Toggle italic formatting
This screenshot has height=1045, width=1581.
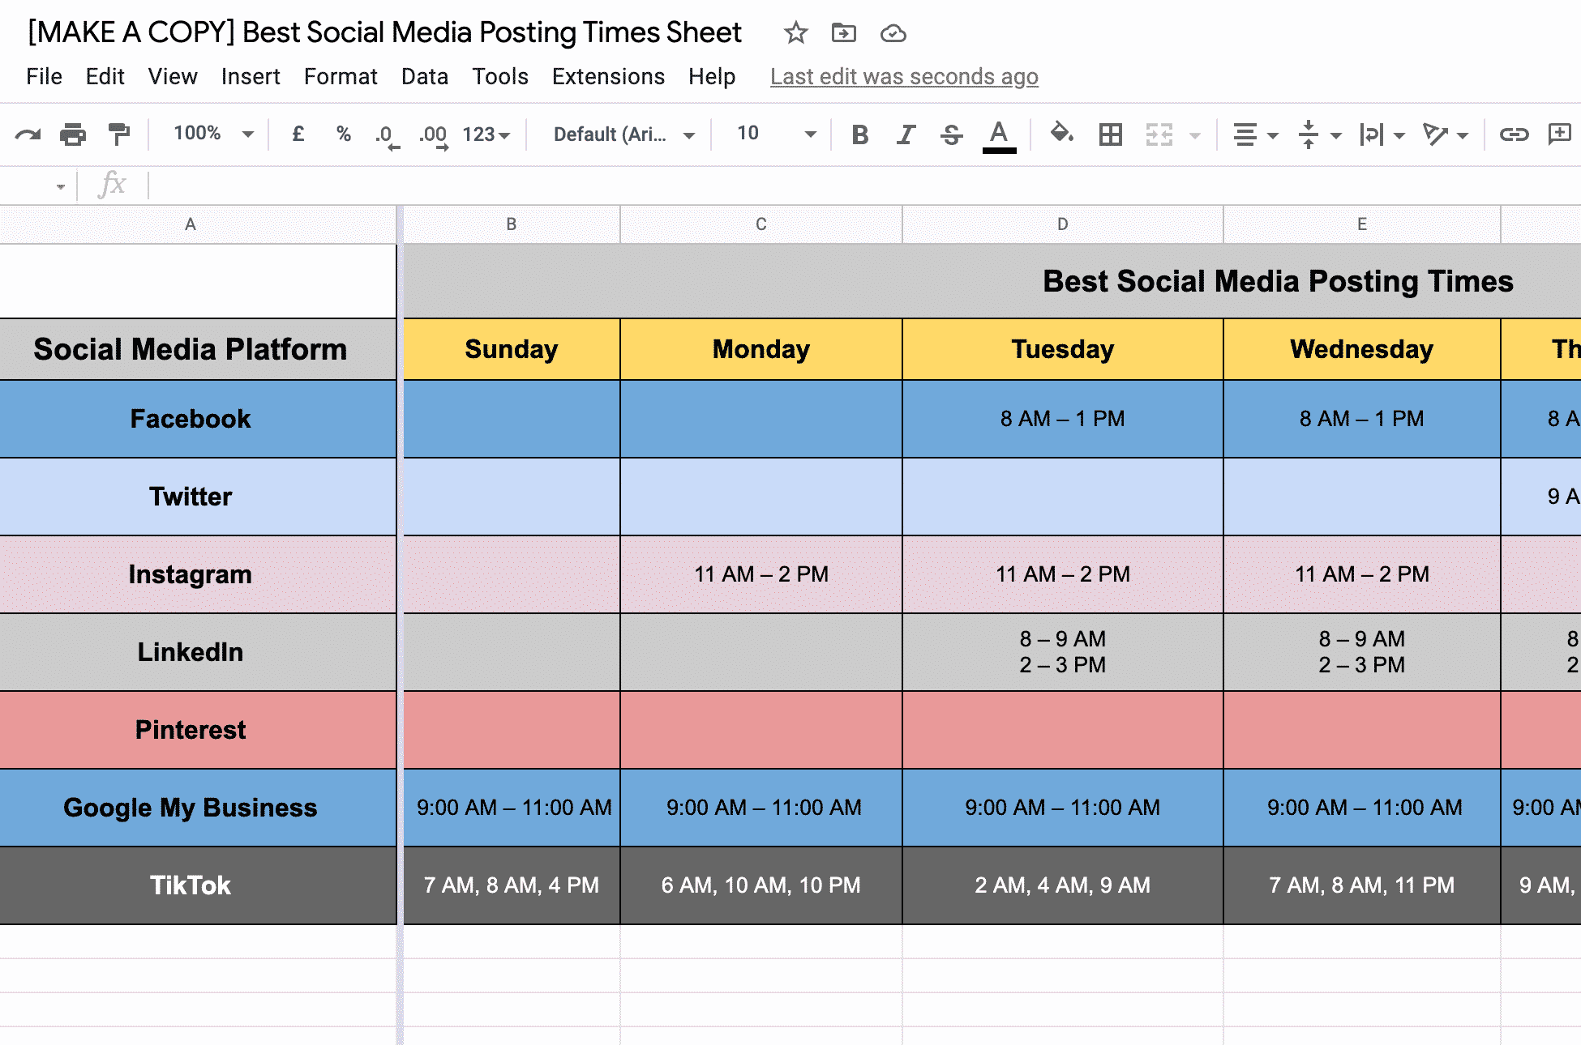906,134
